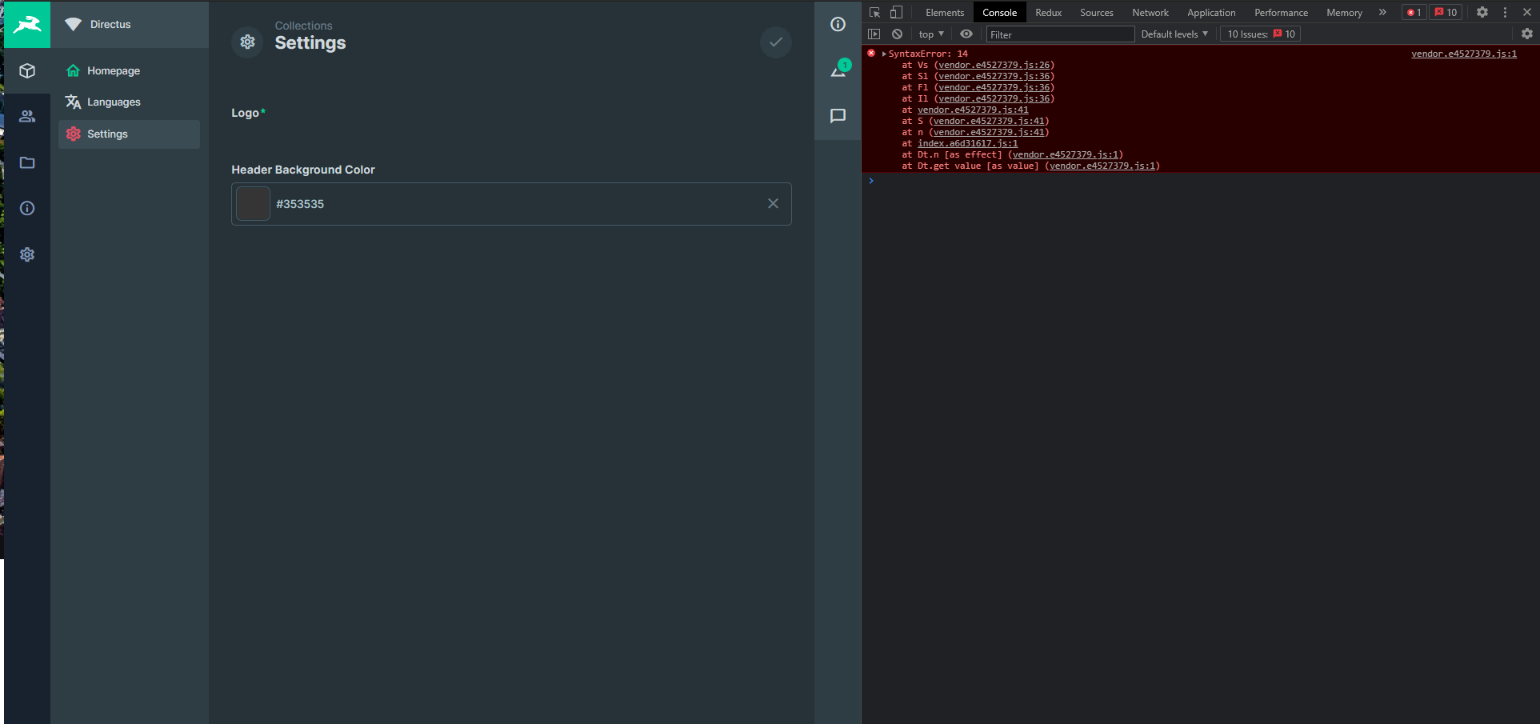This screenshot has width=1540, height=724.
Task: Save settings with the checkmark button
Action: [x=775, y=42]
